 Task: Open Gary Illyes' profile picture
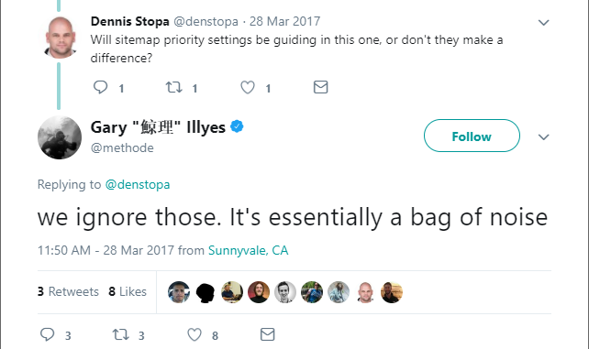tap(60, 137)
